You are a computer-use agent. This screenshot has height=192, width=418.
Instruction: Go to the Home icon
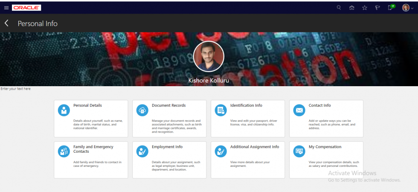point(351,8)
